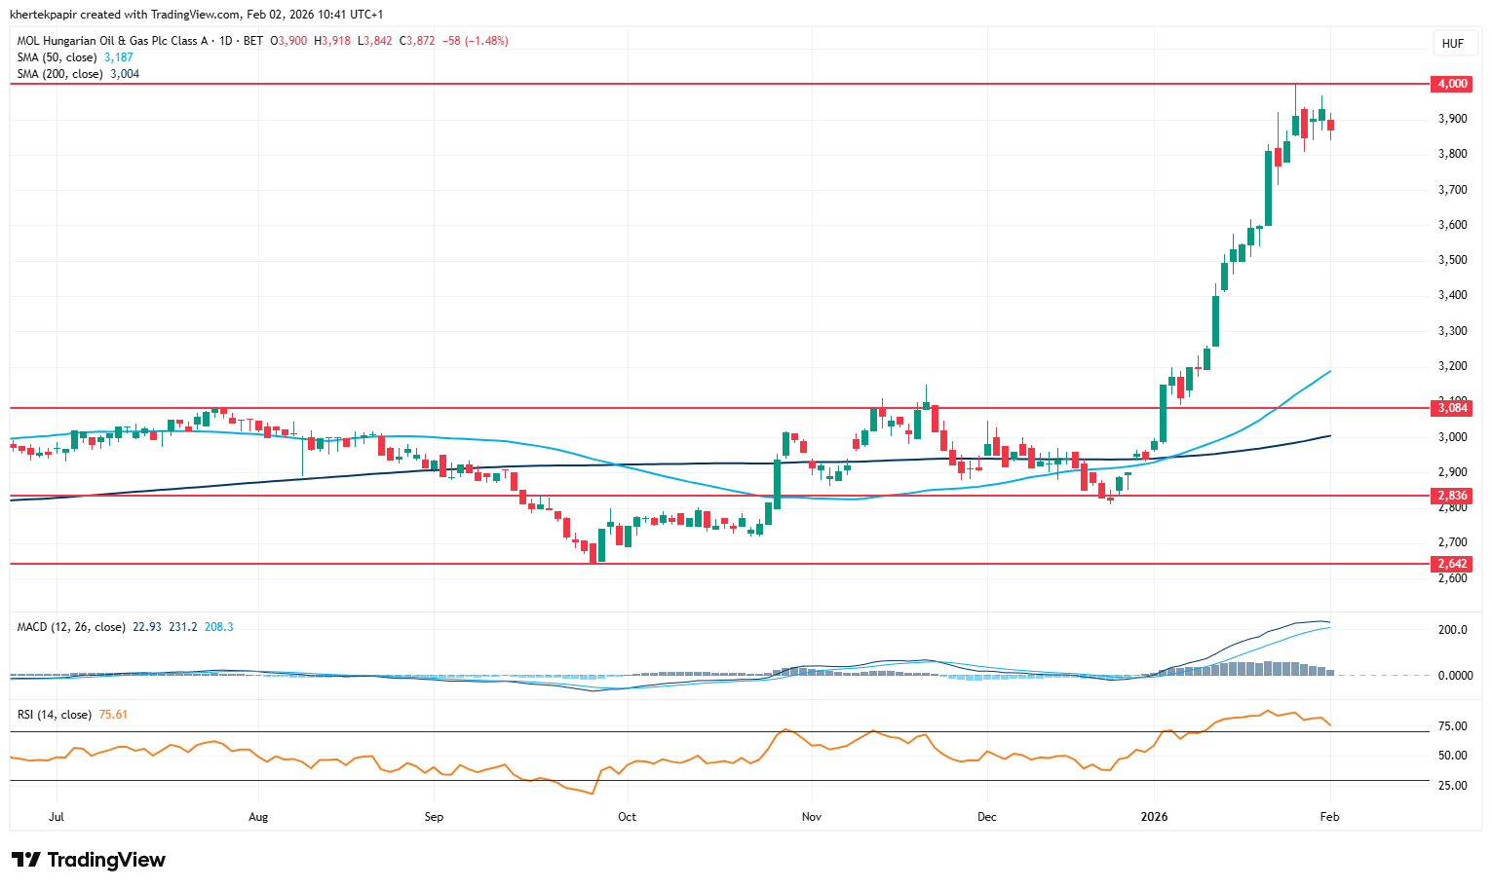Click the 75.00 level on RSI scale
Viewport: 1492px width, 889px height.
coord(1452,726)
